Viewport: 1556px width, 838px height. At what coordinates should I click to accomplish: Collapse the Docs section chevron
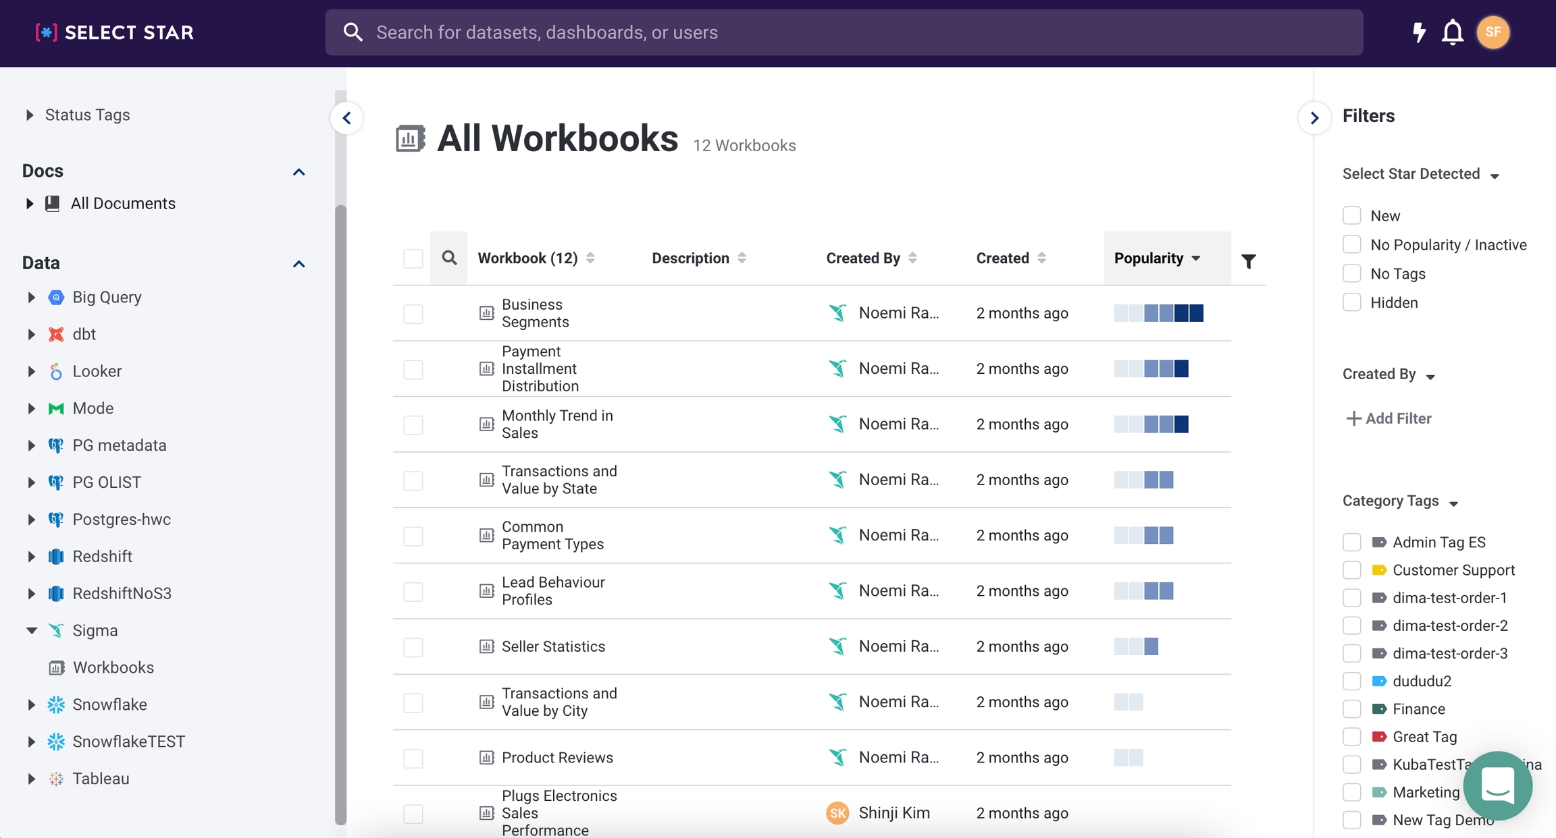tap(299, 171)
